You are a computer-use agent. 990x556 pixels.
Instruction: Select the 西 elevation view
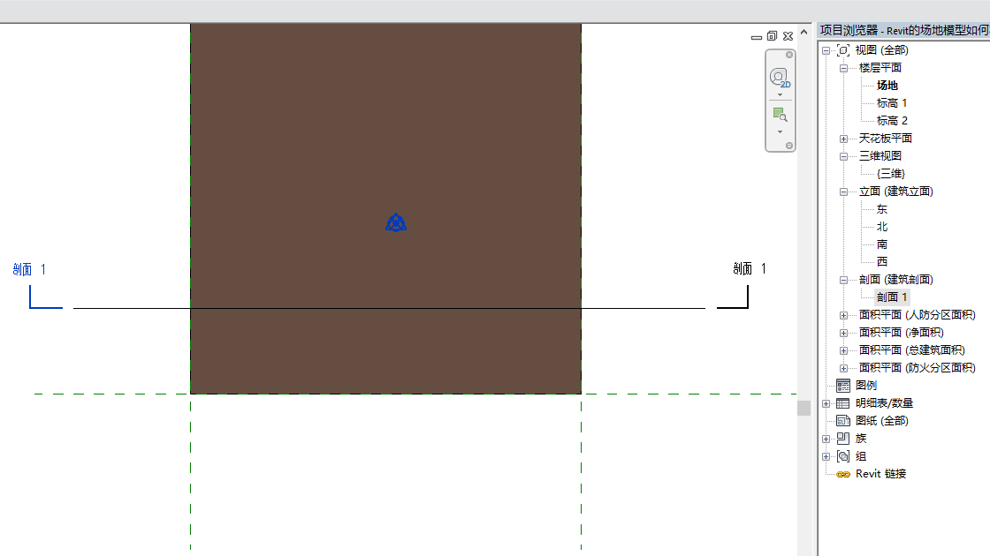tap(882, 261)
